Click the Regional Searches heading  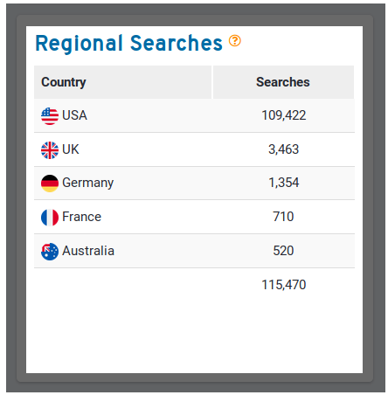(x=128, y=43)
